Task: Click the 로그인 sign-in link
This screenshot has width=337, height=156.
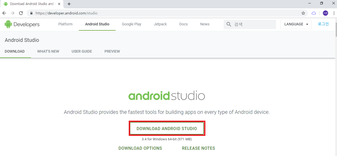Action: [x=323, y=24]
